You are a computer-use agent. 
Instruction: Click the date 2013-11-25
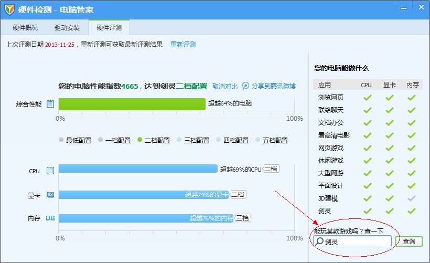(x=60, y=45)
